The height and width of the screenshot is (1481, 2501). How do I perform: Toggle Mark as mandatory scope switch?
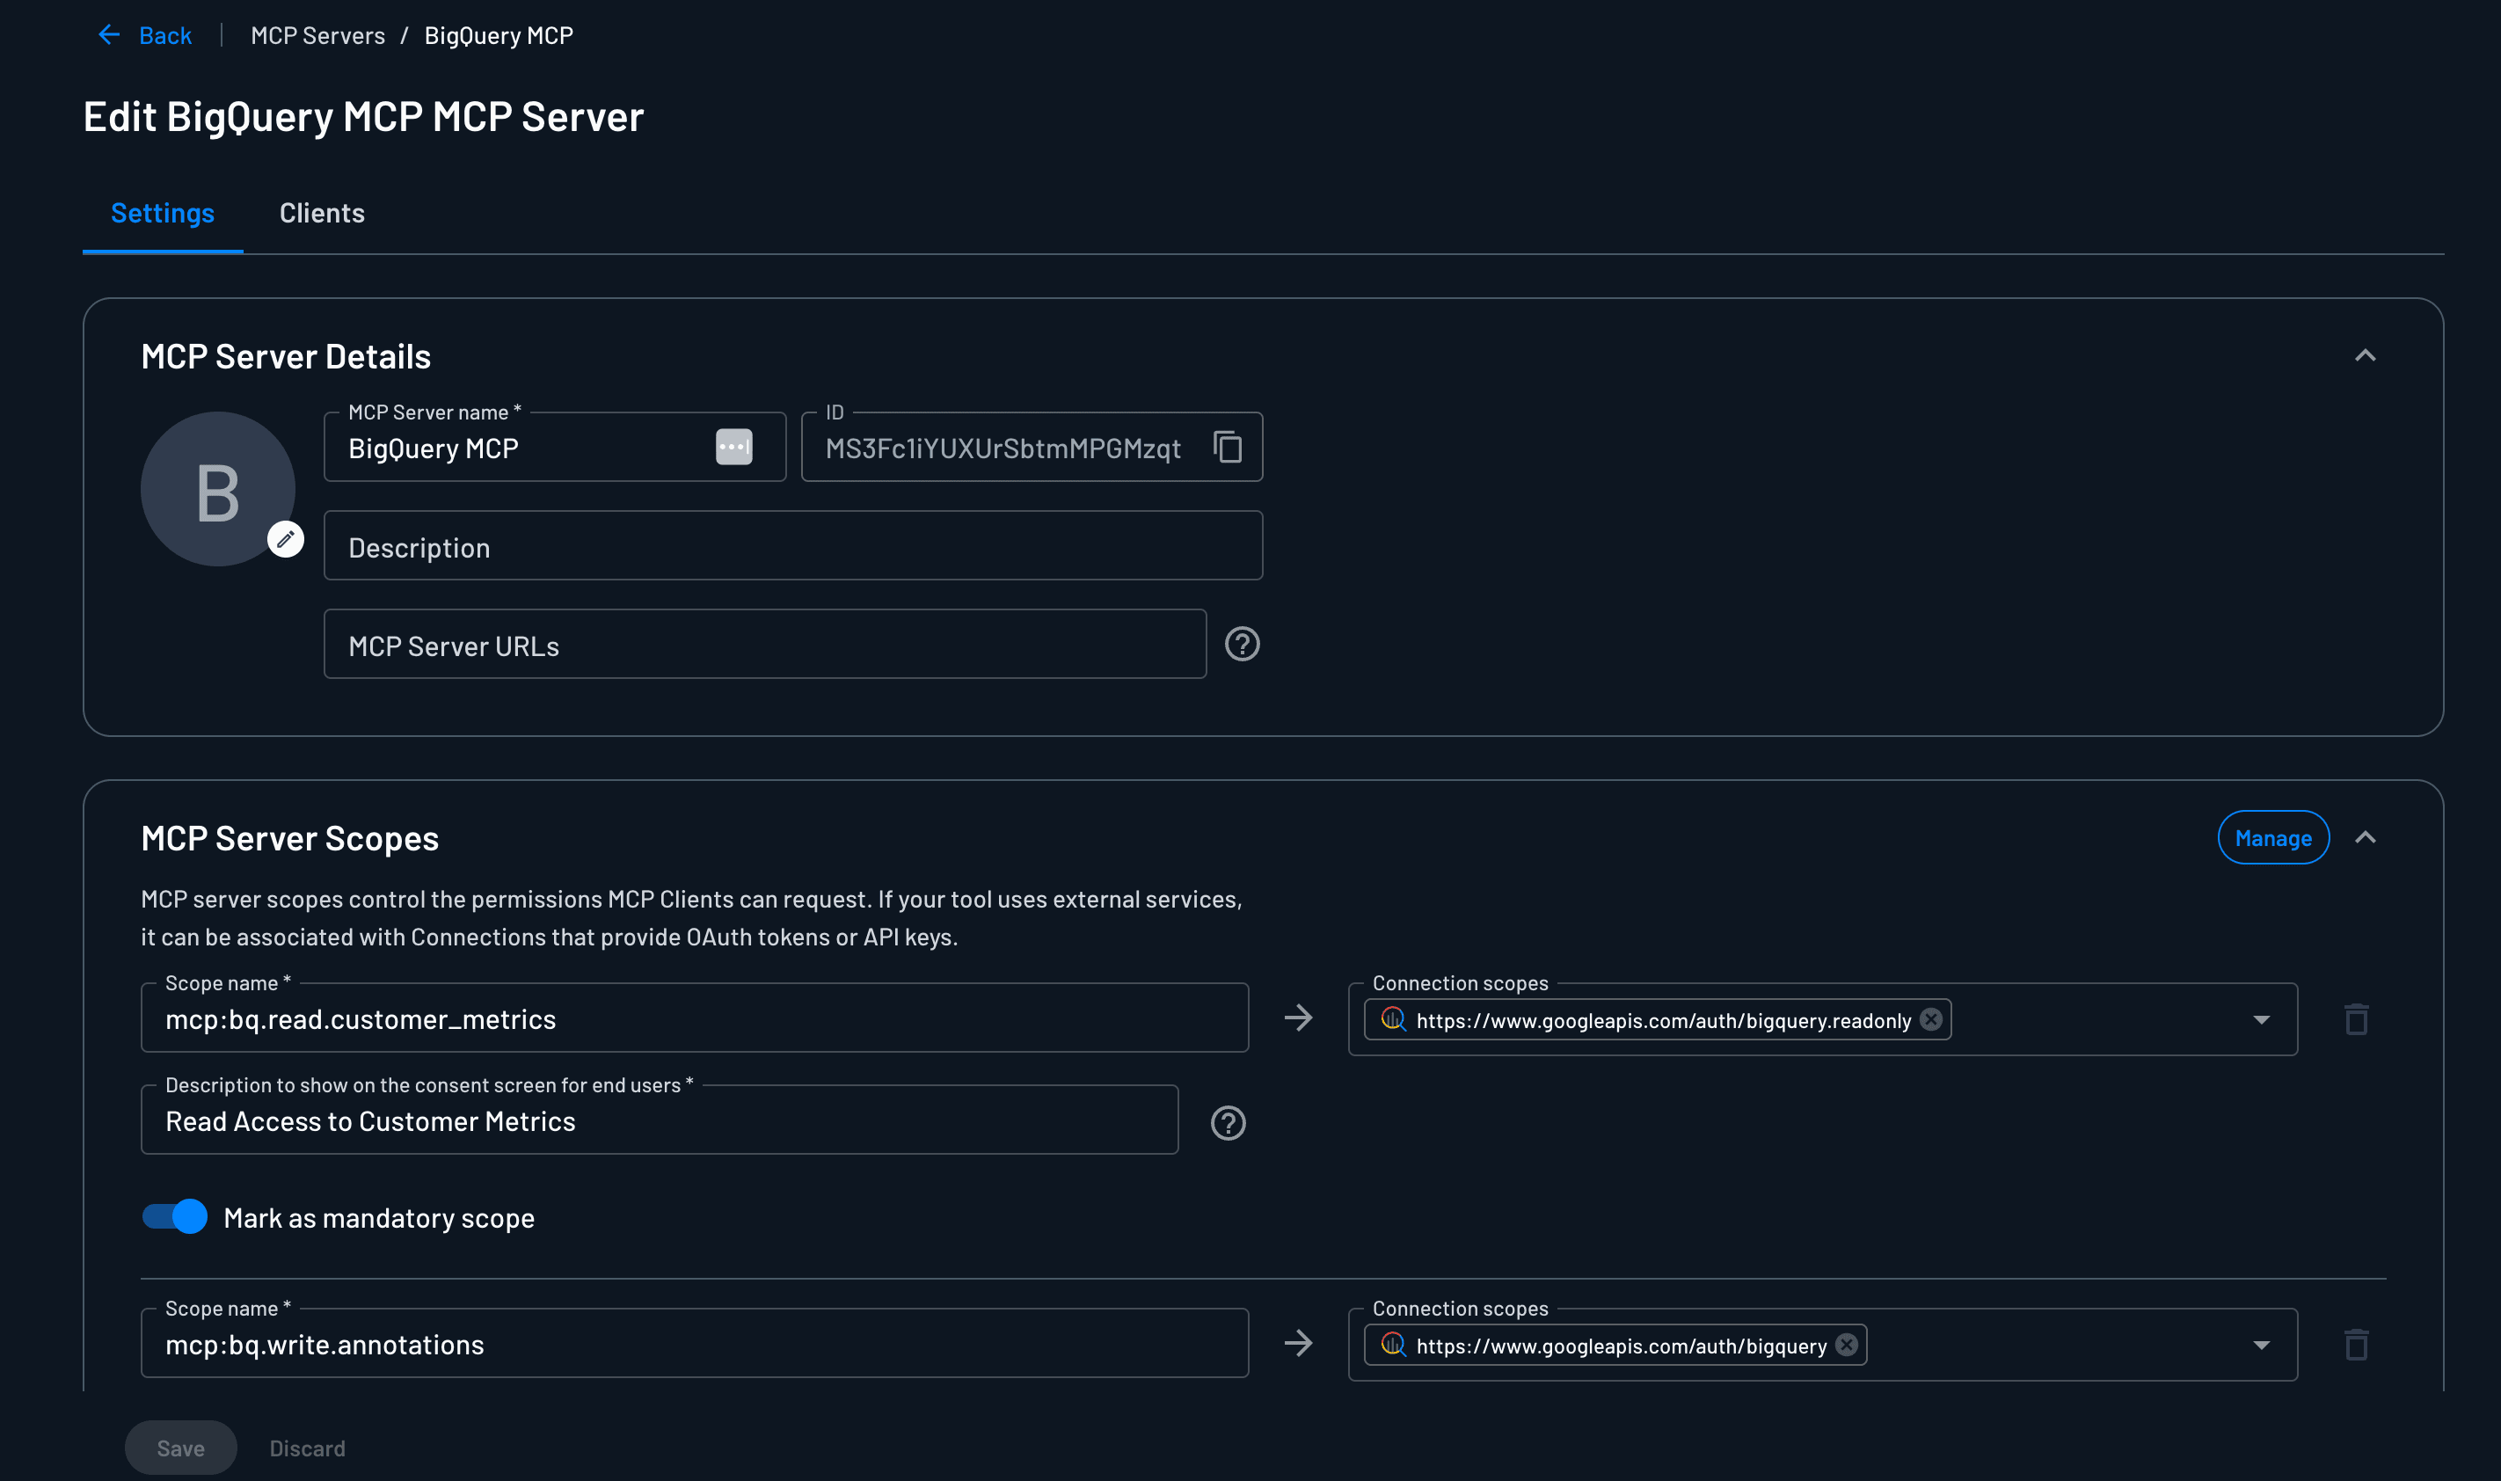click(x=175, y=1217)
